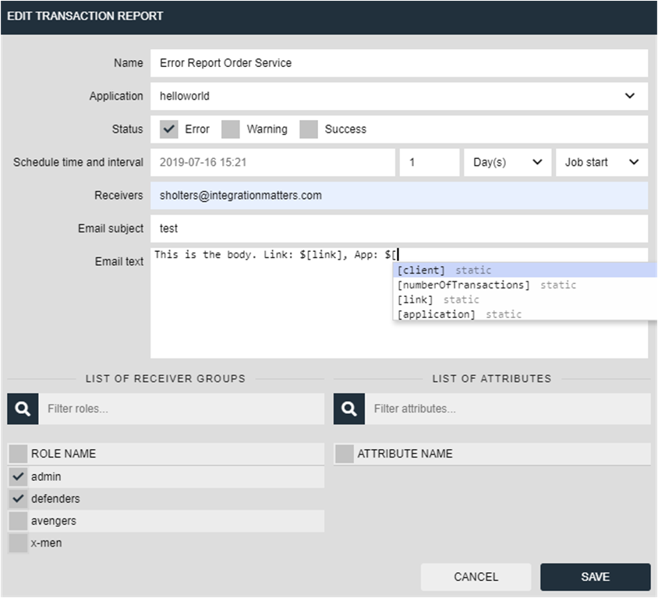
Task: Uncheck the admin role checkbox
Action: coord(18,476)
